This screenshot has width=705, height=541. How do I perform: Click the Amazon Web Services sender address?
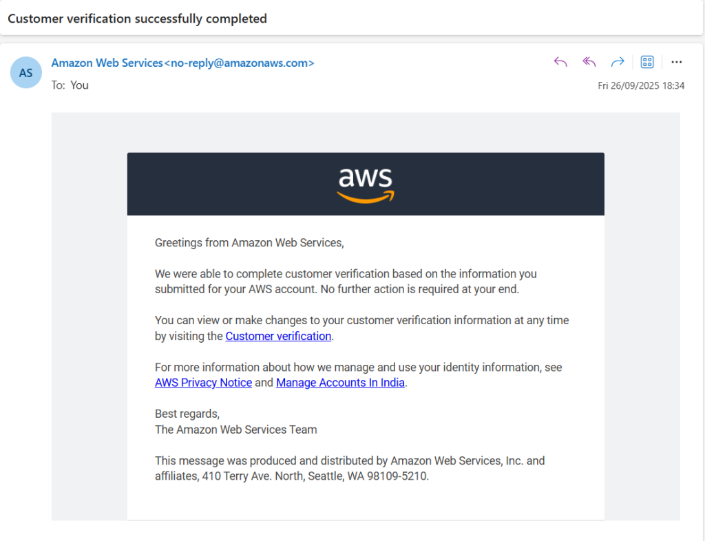183,63
